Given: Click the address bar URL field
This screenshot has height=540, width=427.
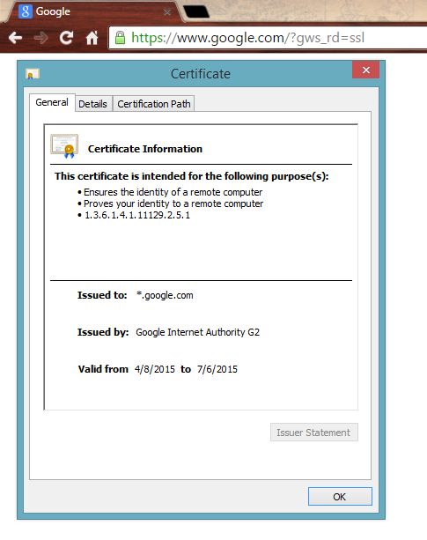Looking at the screenshot, I should pyautogui.click(x=269, y=38).
